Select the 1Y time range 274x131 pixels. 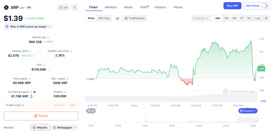242,18
